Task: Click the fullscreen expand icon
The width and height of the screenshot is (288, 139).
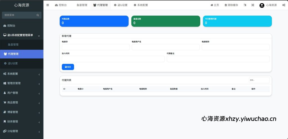Action: 253,5
